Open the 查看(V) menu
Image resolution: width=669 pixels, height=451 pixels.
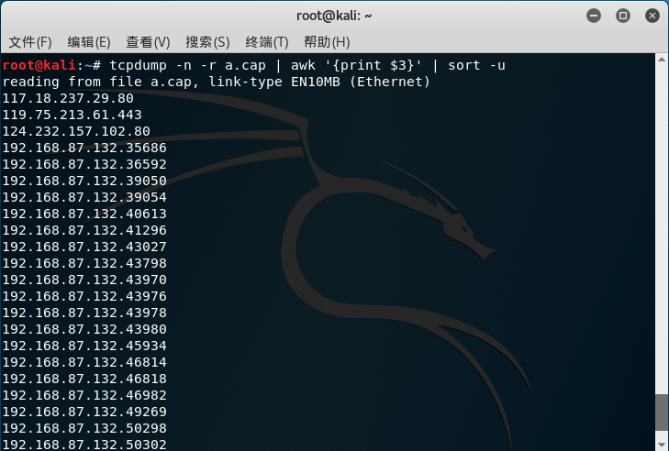pos(148,42)
